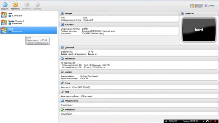
Task: Stop the screen recording
Action: point(215,121)
